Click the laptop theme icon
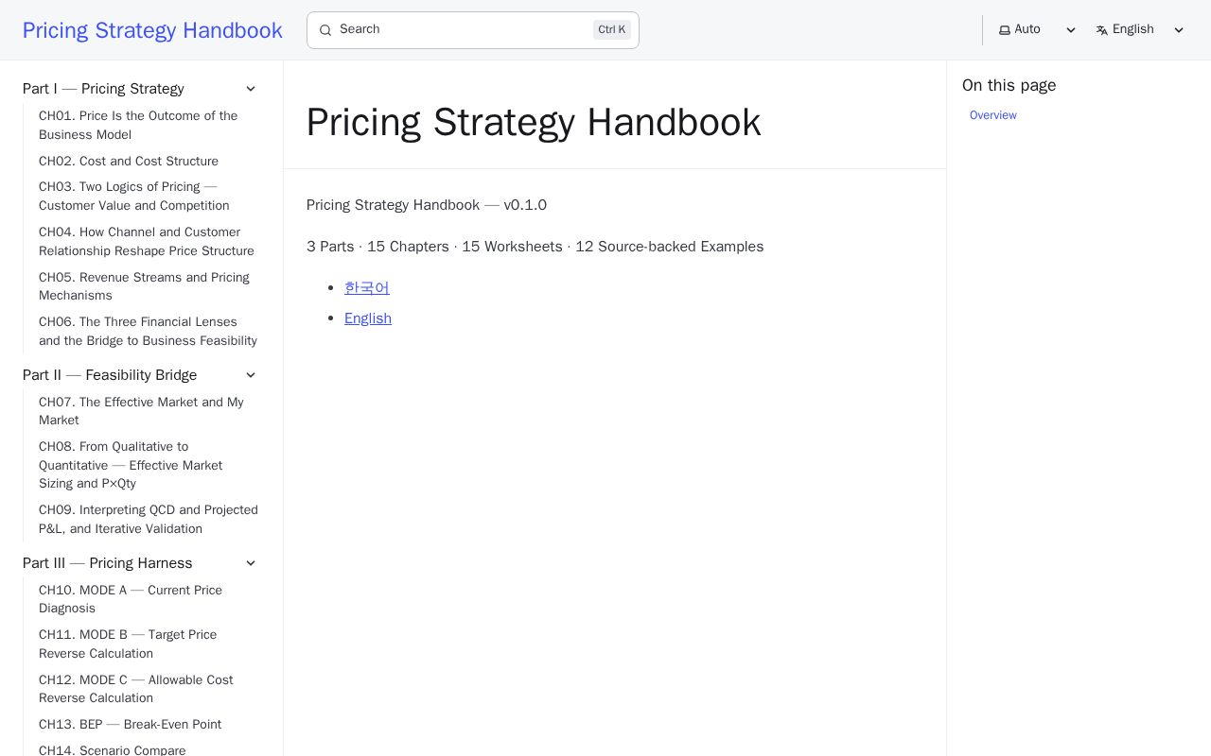 click(1005, 30)
